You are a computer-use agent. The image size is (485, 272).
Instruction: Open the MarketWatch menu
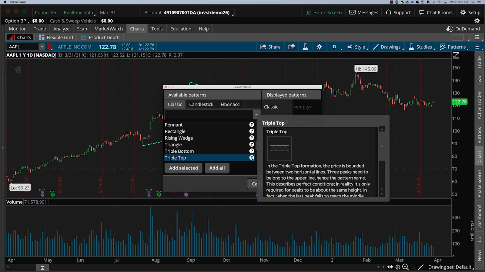pos(108,28)
